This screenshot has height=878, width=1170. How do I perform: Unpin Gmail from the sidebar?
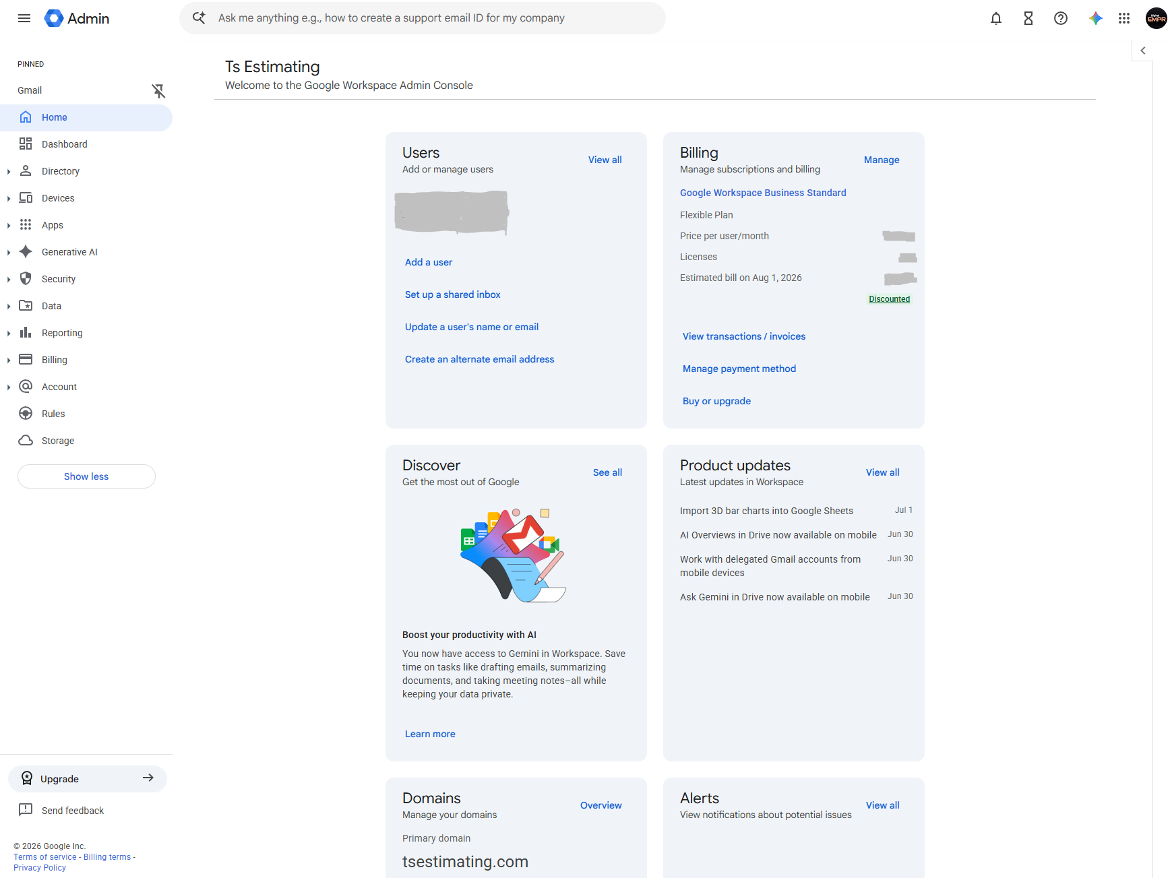point(158,90)
